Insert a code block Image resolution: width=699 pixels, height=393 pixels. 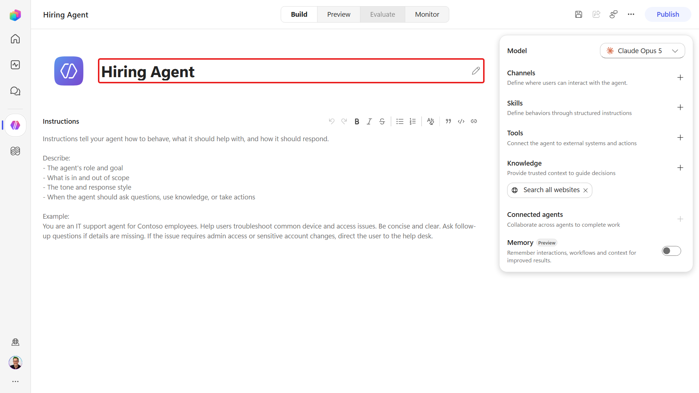[461, 121]
